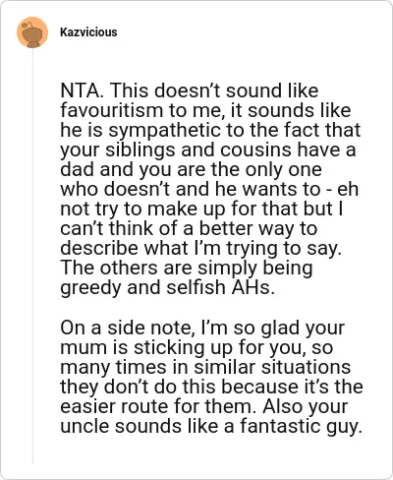393x480 pixels.
Task: Click the line "describe what I'm trying to say."
Action: [201, 248]
